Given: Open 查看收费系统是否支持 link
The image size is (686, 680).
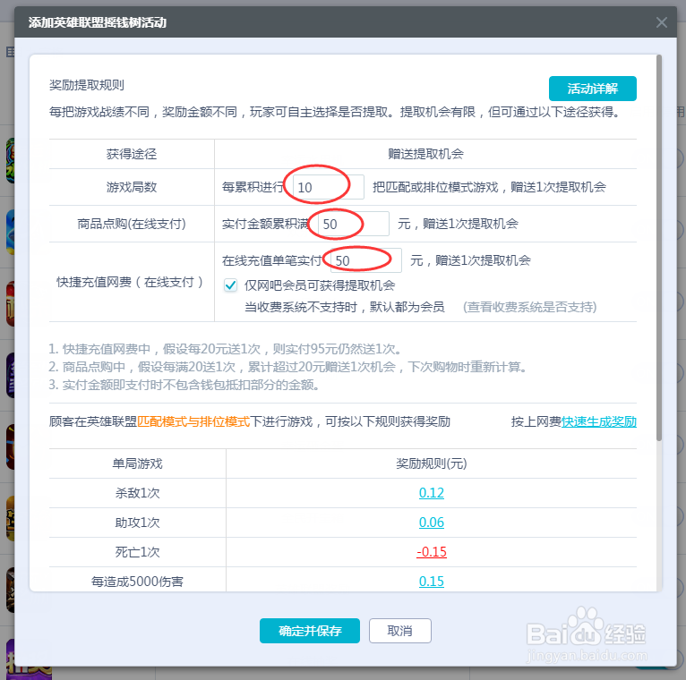Looking at the screenshot, I should [530, 307].
